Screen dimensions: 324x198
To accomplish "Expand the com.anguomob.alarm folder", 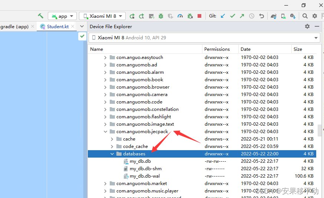I will coord(105,72).
